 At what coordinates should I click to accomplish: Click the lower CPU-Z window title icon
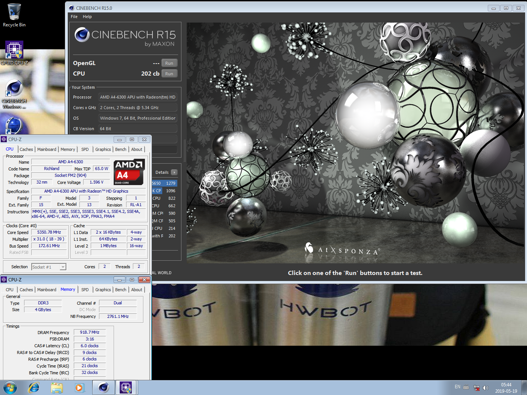click(x=4, y=280)
